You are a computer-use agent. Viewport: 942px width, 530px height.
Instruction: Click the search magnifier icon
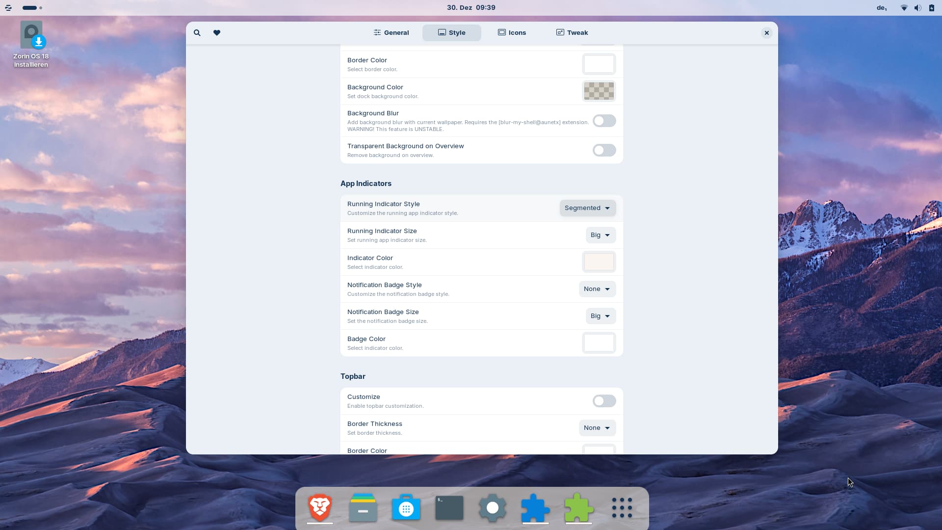pyautogui.click(x=197, y=33)
